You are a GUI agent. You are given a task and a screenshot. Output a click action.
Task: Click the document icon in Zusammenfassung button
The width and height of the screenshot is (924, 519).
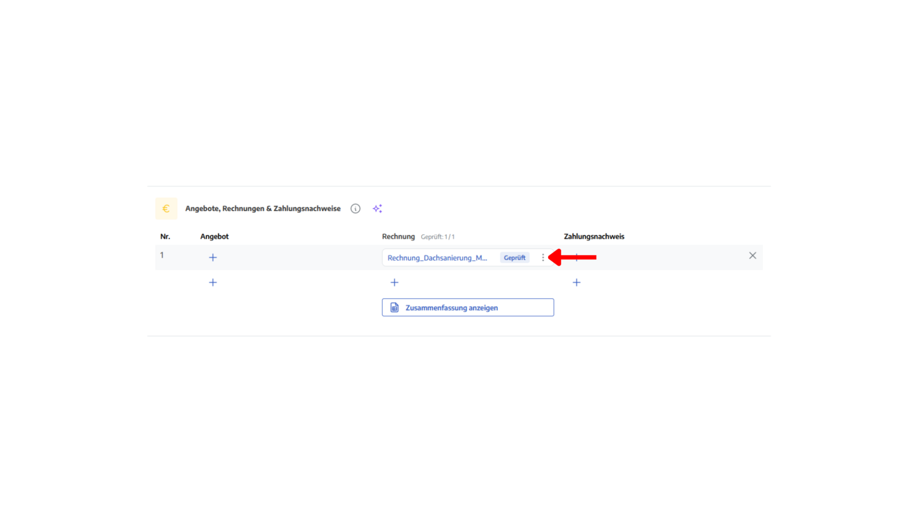(x=394, y=307)
